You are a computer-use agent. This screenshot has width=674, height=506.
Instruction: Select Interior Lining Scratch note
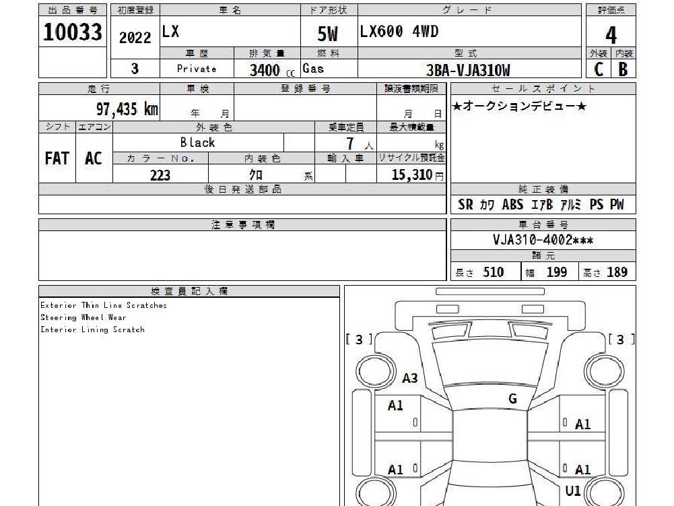92,329
